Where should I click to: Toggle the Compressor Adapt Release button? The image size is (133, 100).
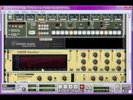point(106,78)
